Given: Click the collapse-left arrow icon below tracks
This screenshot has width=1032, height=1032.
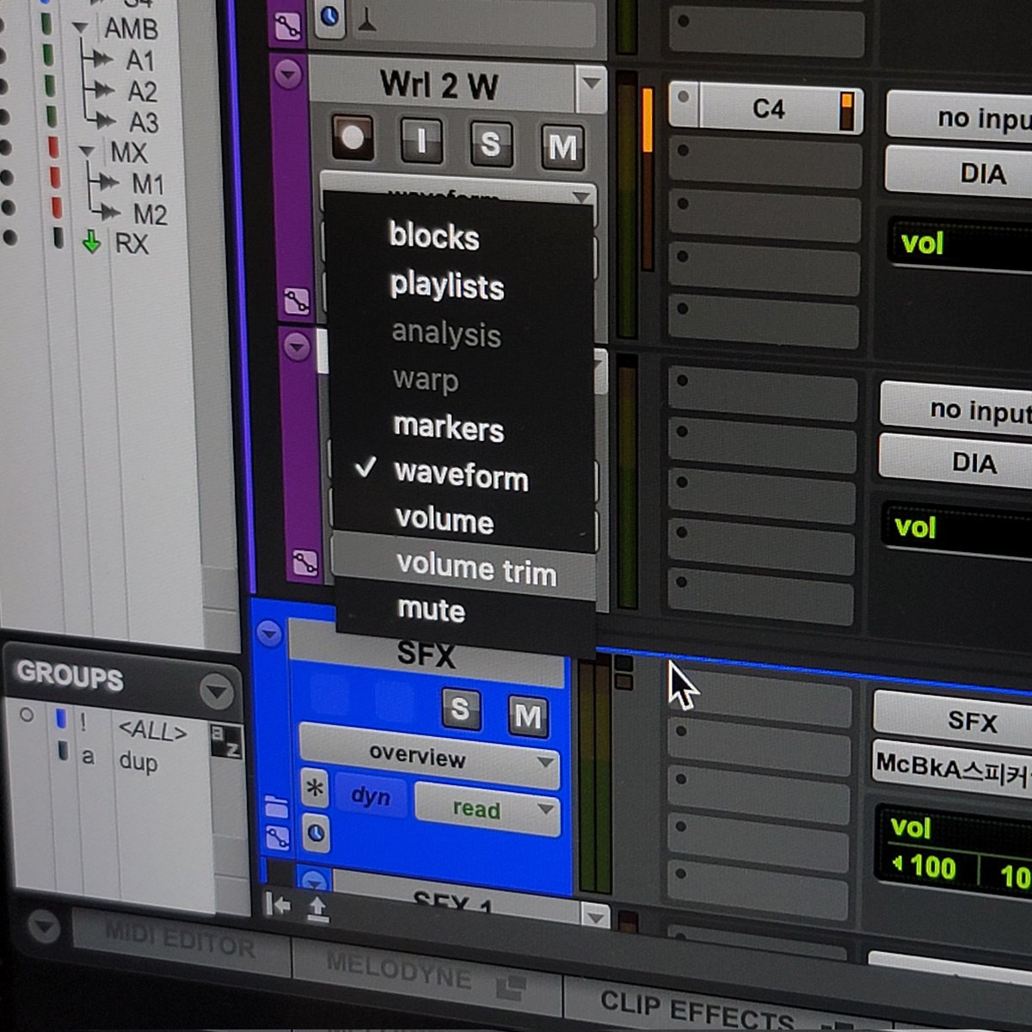Looking at the screenshot, I should (x=278, y=905).
